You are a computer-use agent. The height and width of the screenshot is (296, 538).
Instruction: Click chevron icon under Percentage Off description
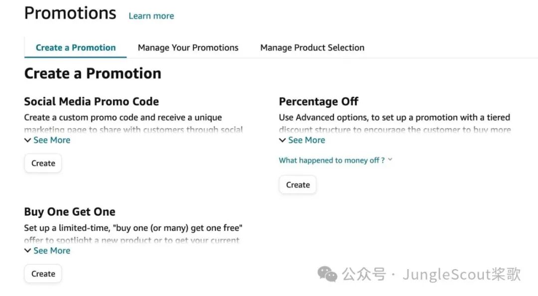[282, 141]
